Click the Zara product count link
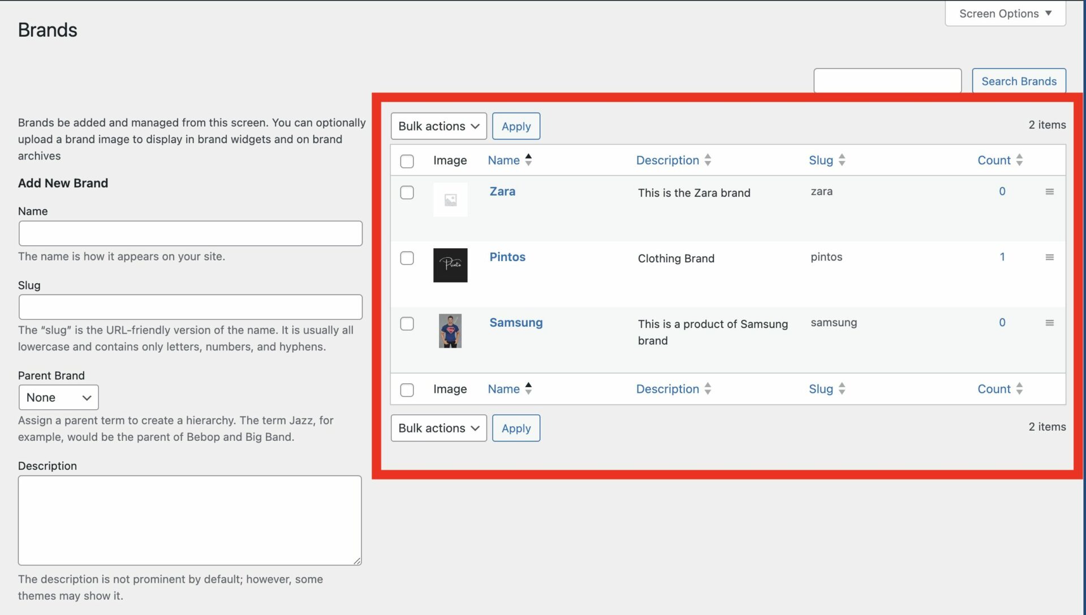Screen dimensions: 1086x615 tap(1002, 191)
